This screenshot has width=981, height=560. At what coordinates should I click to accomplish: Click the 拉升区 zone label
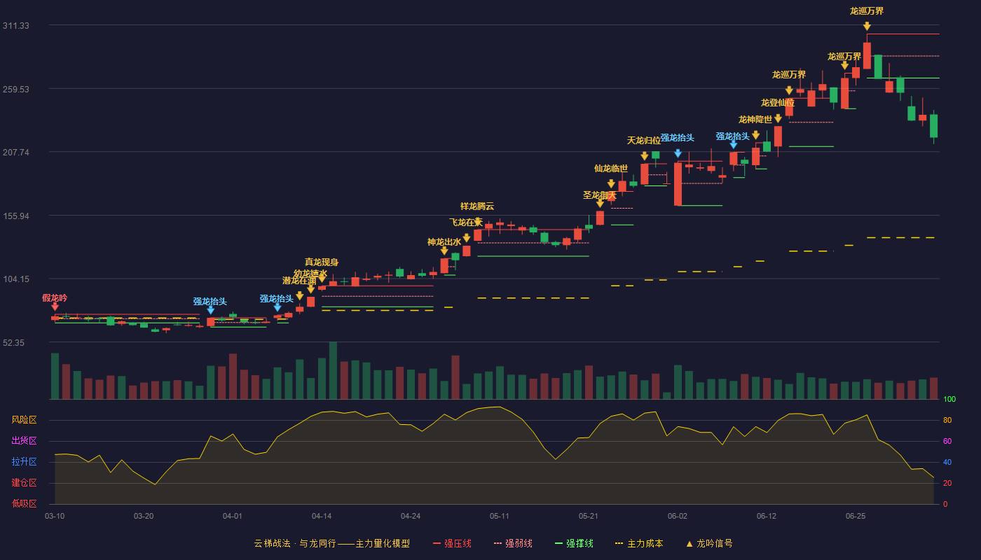tap(24, 462)
